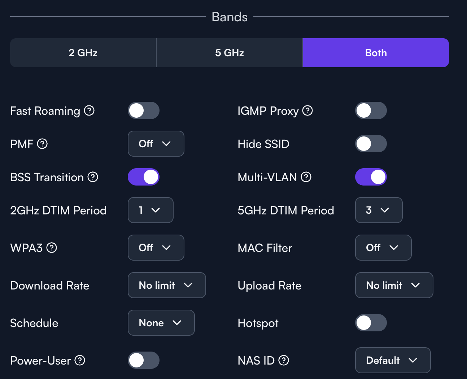Open the MAC Filter dropdown

[x=383, y=248]
